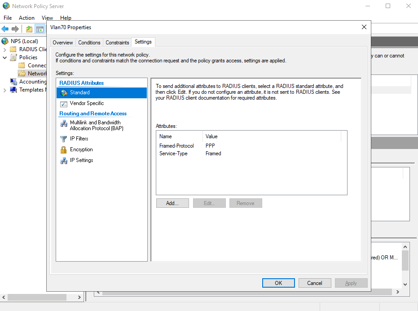The height and width of the screenshot is (311, 418).
Task: Switch to the Conditions tab
Action: [x=89, y=43]
